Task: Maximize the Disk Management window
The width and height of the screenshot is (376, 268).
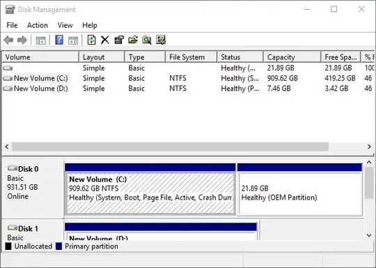Action: pos(334,9)
